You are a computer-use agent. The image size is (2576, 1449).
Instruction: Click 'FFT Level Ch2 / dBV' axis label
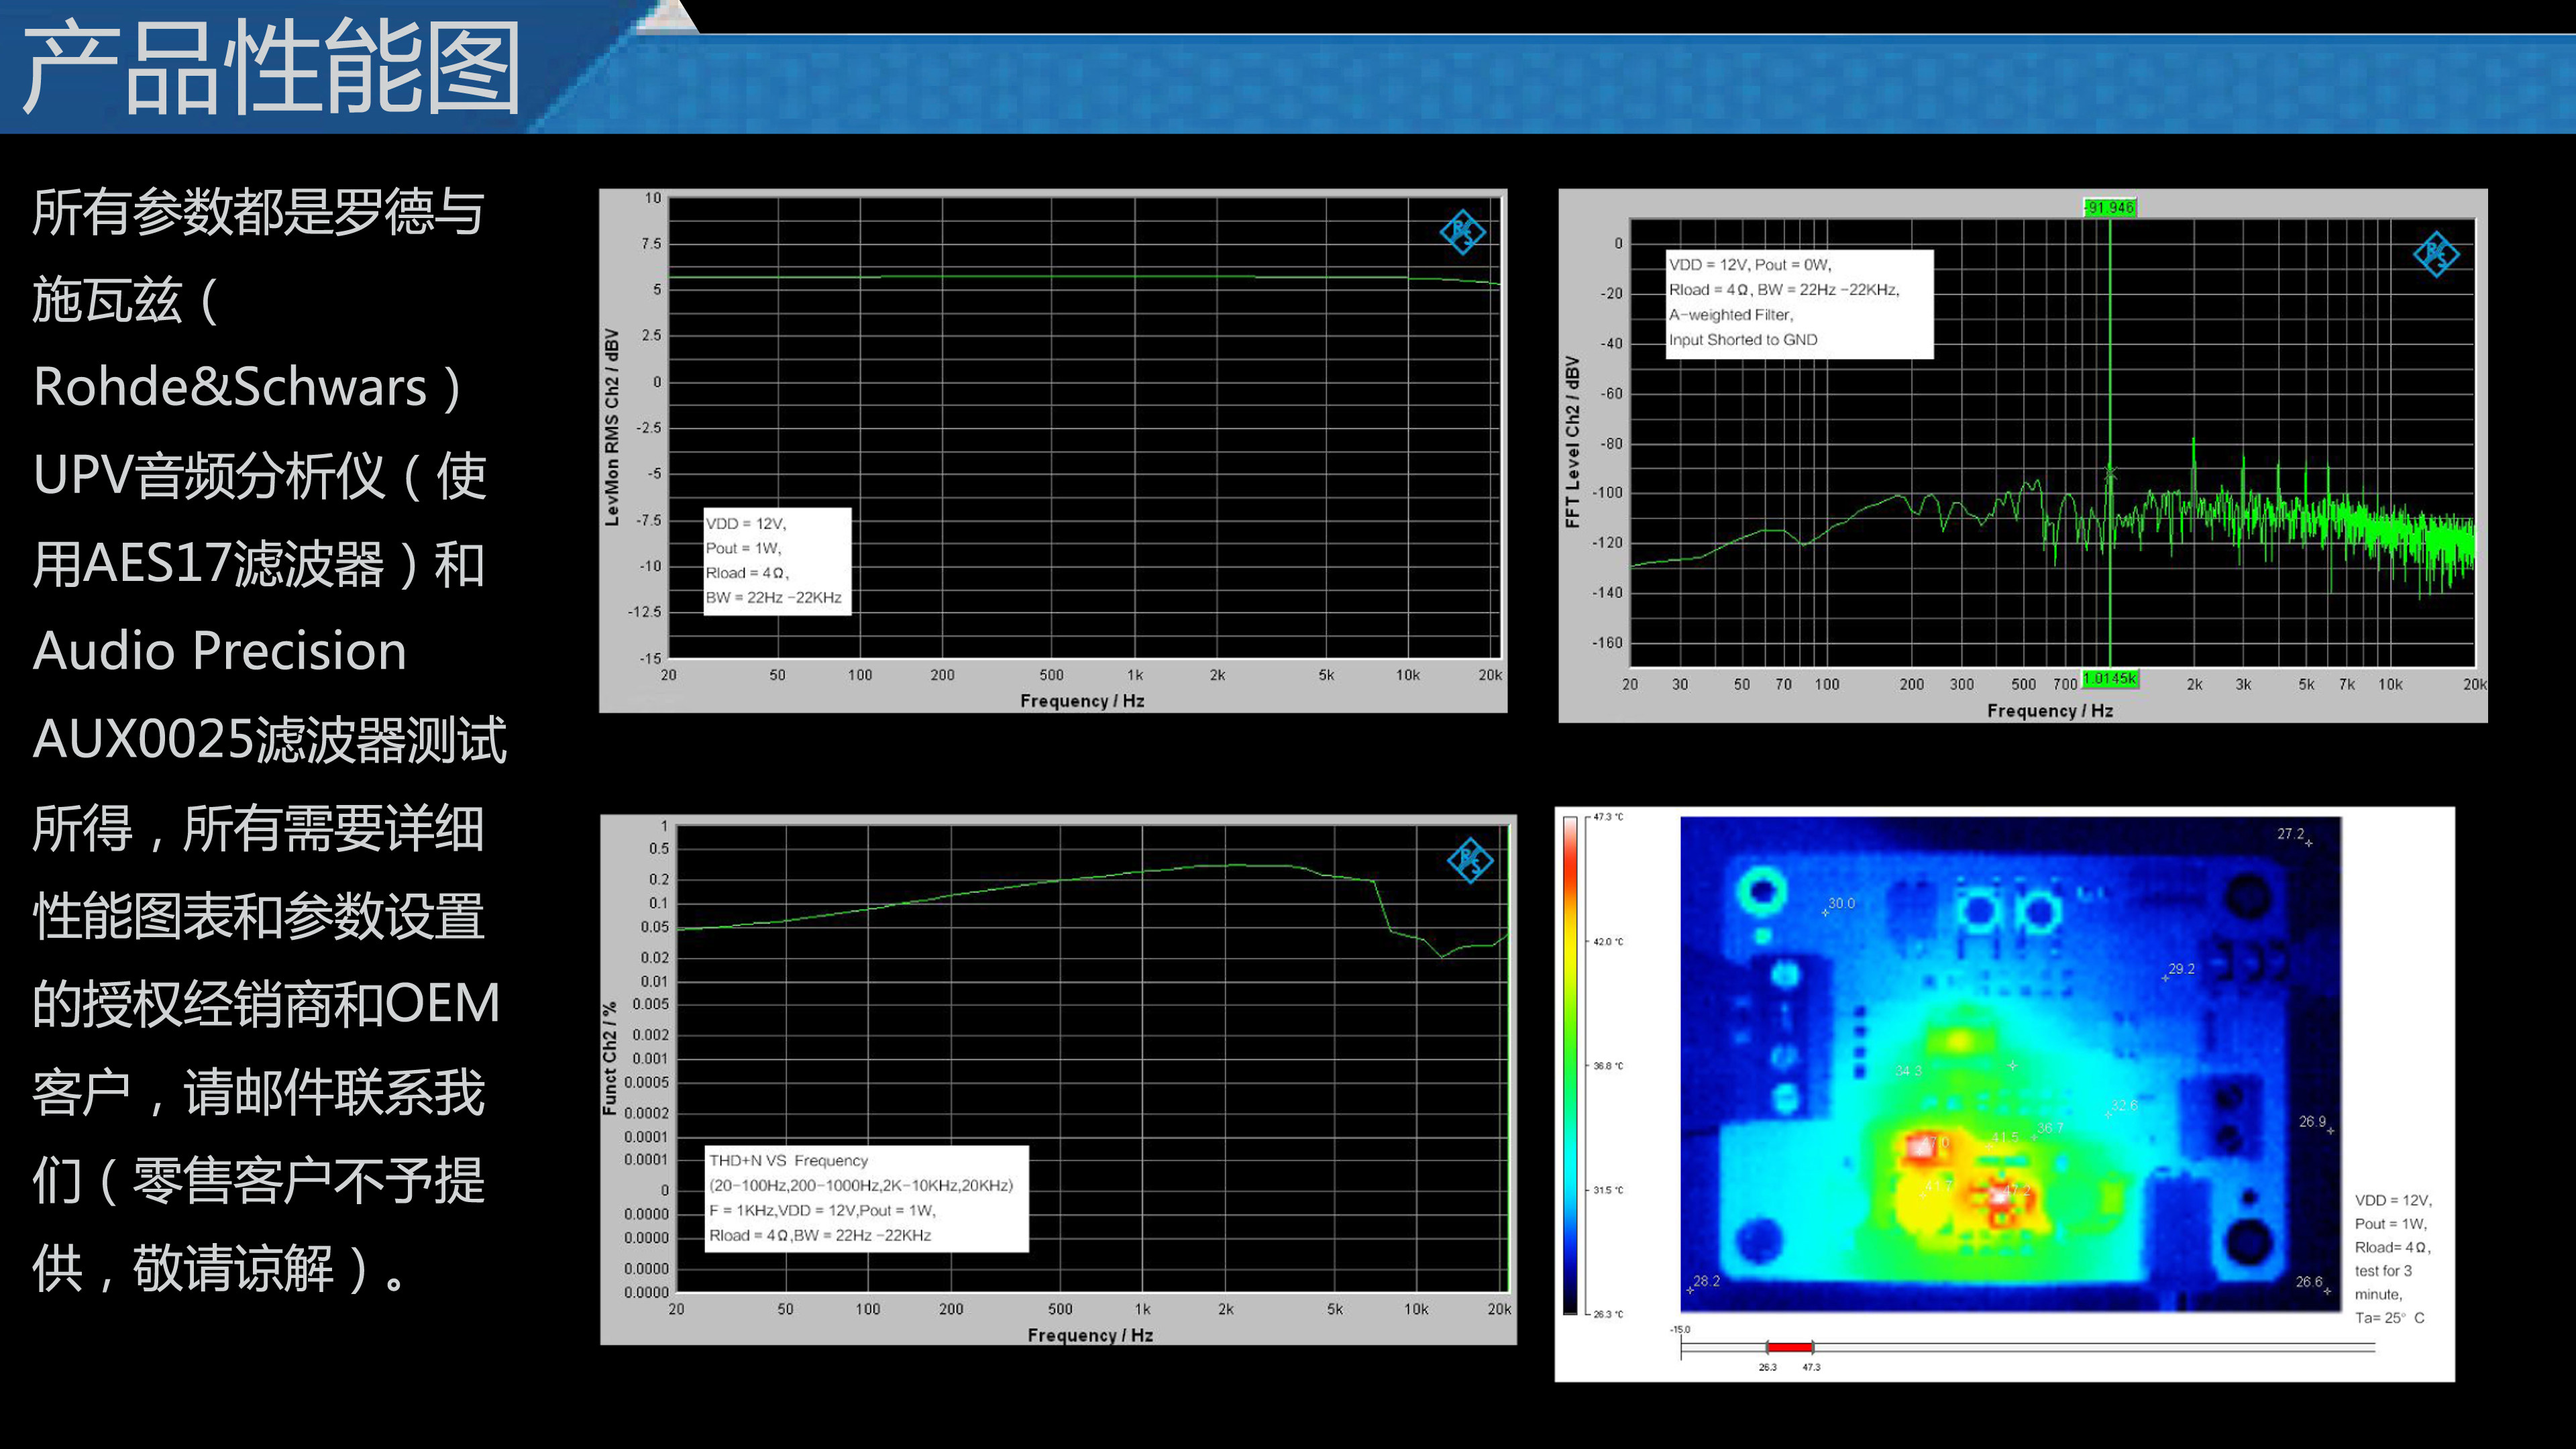pyautogui.click(x=1573, y=441)
